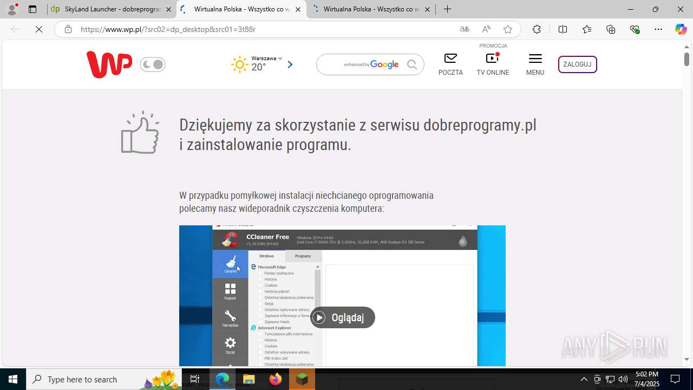
Task: Click the WP logo
Action: [x=109, y=64]
